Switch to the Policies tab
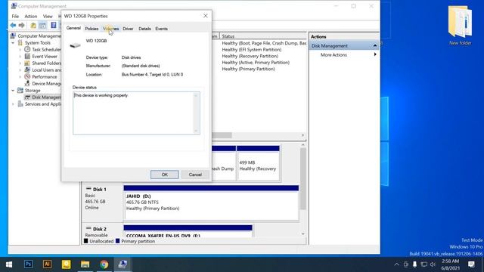The width and height of the screenshot is (484, 272). (x=92, y=29)
